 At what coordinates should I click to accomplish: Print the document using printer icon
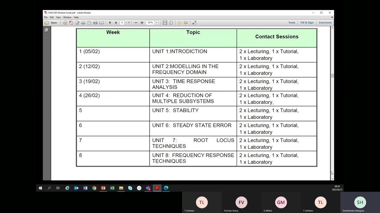click(x=95, y=22)
